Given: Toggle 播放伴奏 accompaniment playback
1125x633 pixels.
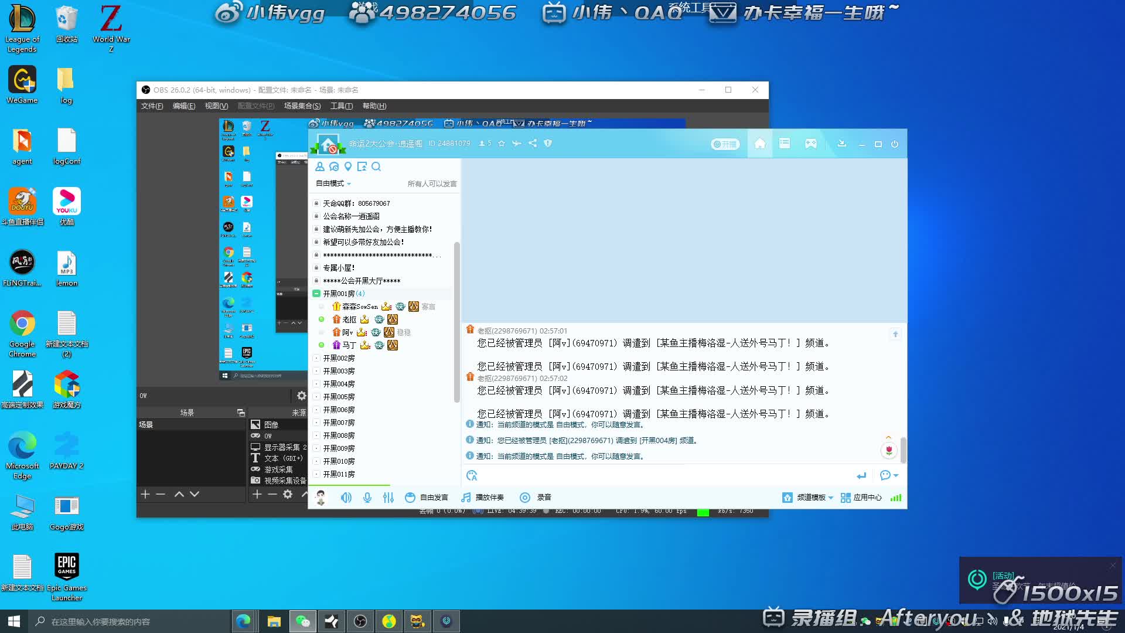Looking at the screenshot, I should click(x=482, y=498).
